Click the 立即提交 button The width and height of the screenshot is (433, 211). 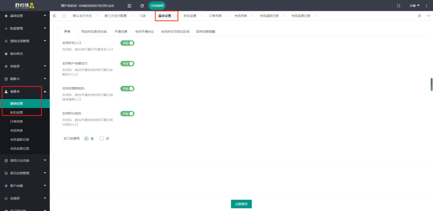pyautogui.click(x=241, y=204)
